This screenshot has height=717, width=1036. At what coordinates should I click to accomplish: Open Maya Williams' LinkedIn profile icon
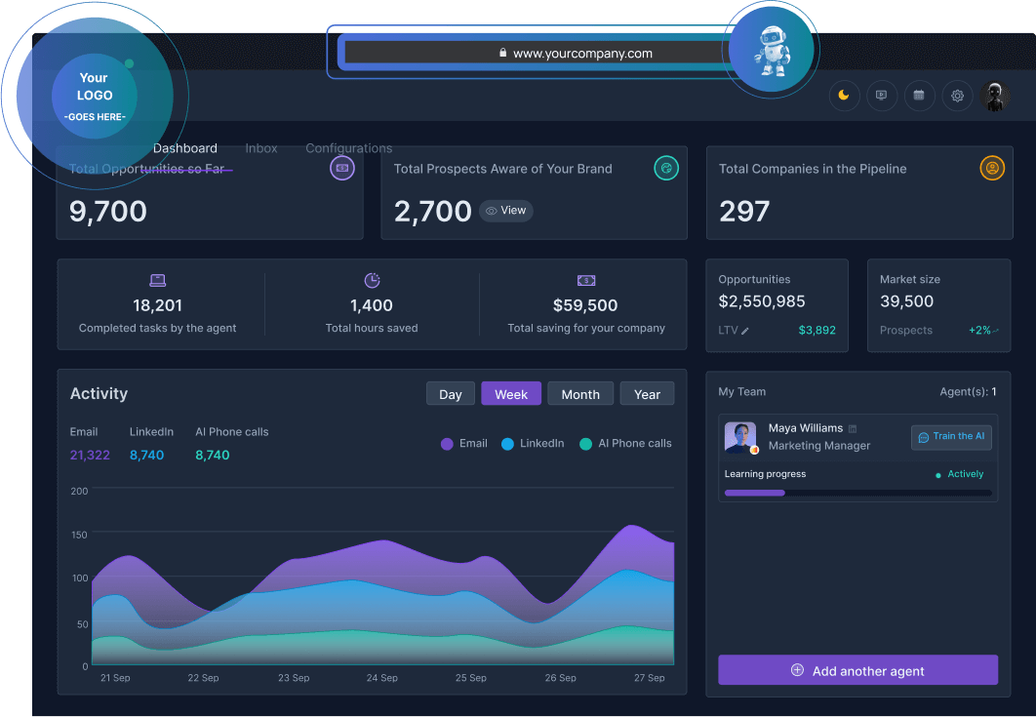coord(852,427)
